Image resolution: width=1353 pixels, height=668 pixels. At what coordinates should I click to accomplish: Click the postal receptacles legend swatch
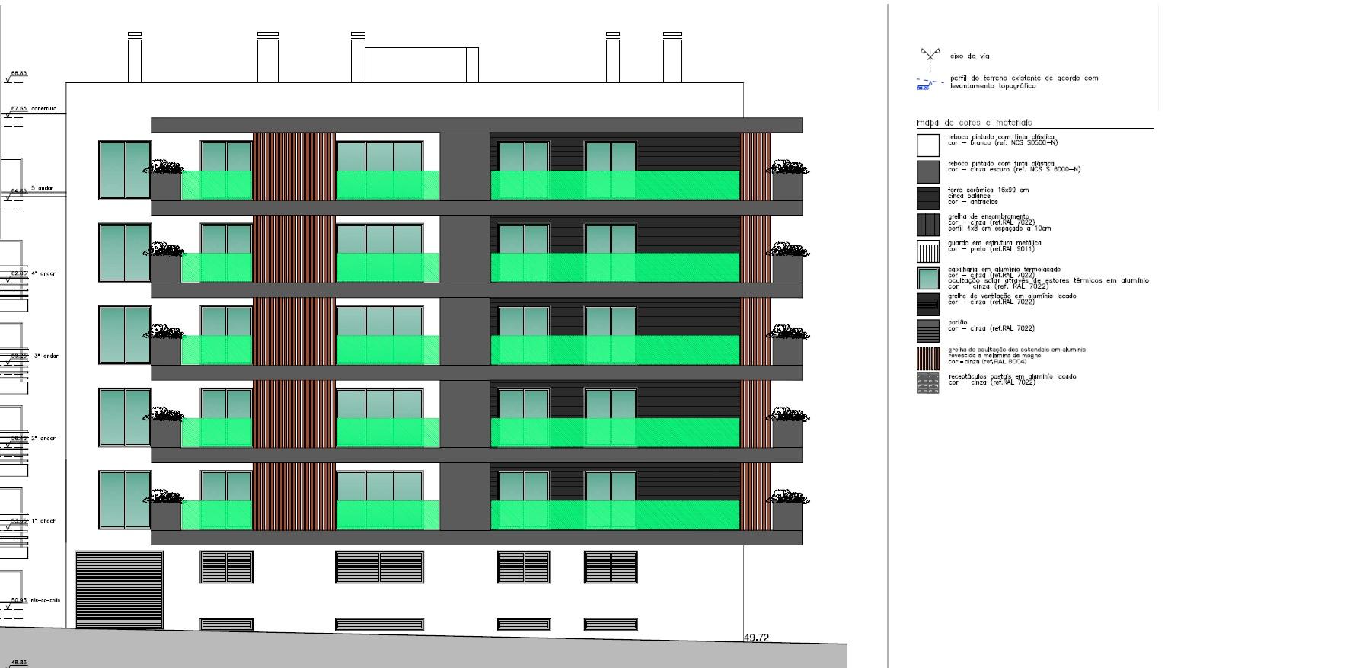(927, 383)
